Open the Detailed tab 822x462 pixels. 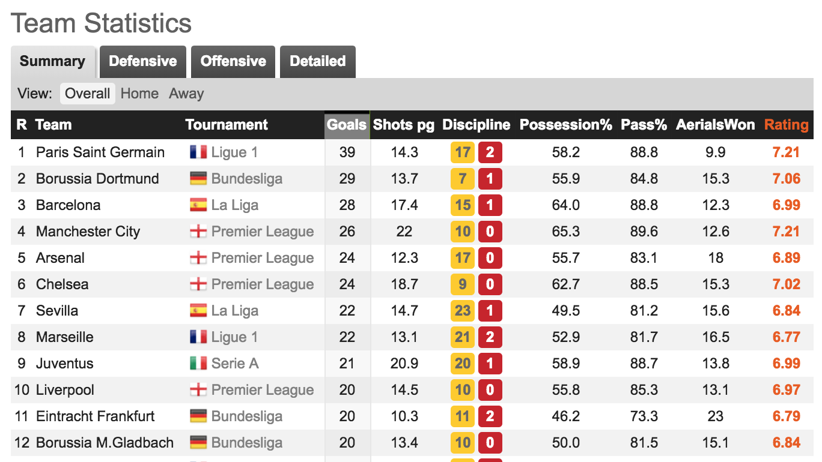[318, 62]
